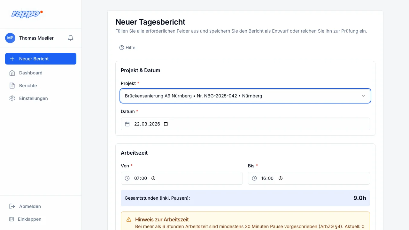
Task: Go to Dashboard
Action: point(41,73)
